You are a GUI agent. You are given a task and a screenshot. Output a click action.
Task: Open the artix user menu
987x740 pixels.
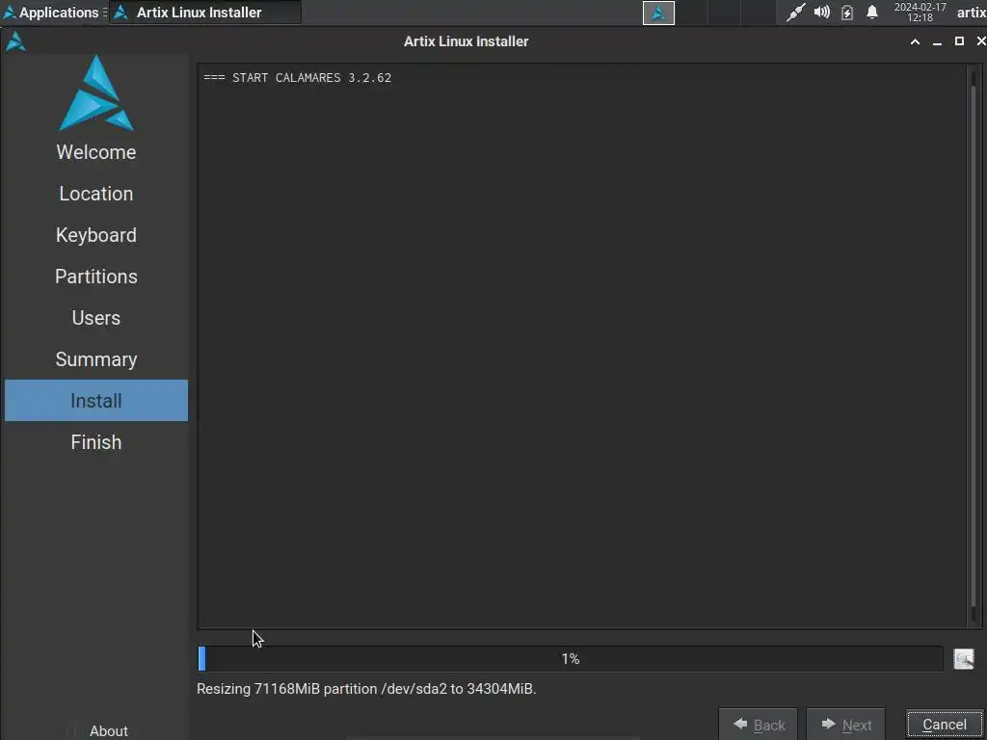click(x=972, y=12)
